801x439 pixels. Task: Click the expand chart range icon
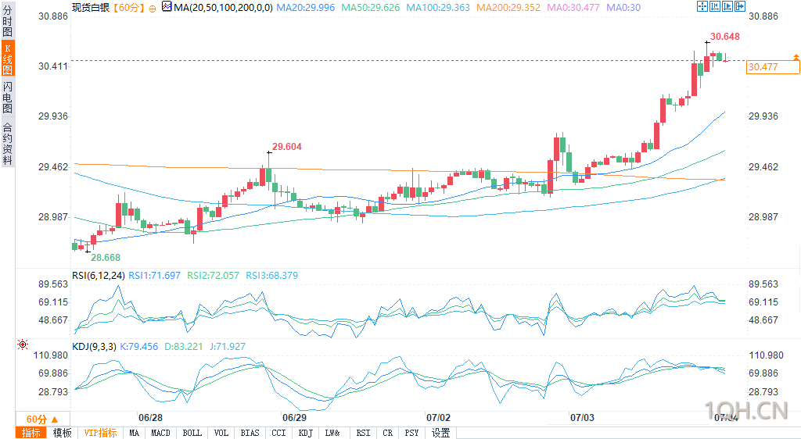727,6
